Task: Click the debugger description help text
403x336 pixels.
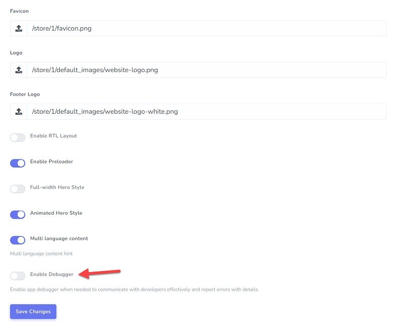Action: tap(134, 290)
